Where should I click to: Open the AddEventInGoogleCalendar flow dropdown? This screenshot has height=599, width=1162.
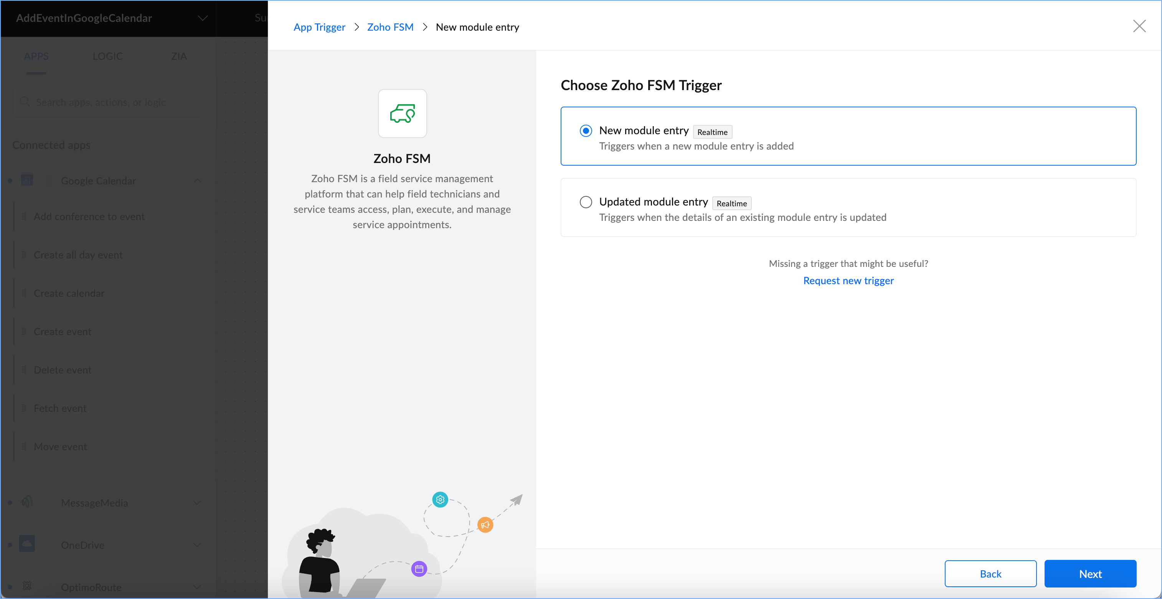tap(203, 18)
